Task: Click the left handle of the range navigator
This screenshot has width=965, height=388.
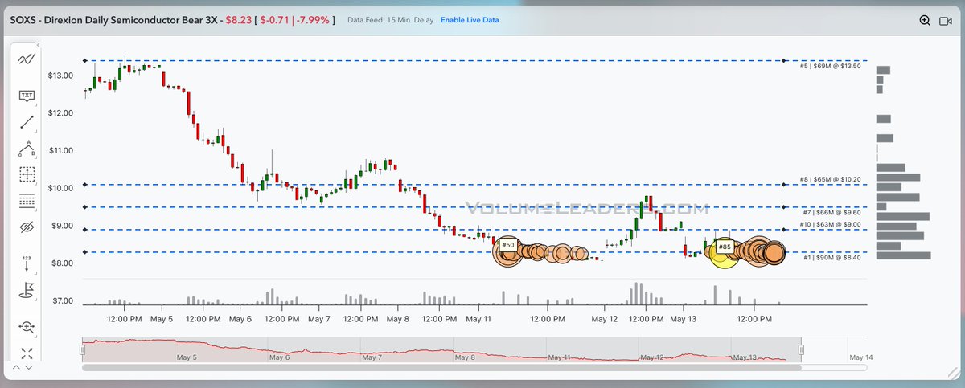Action: click(82, 349)
